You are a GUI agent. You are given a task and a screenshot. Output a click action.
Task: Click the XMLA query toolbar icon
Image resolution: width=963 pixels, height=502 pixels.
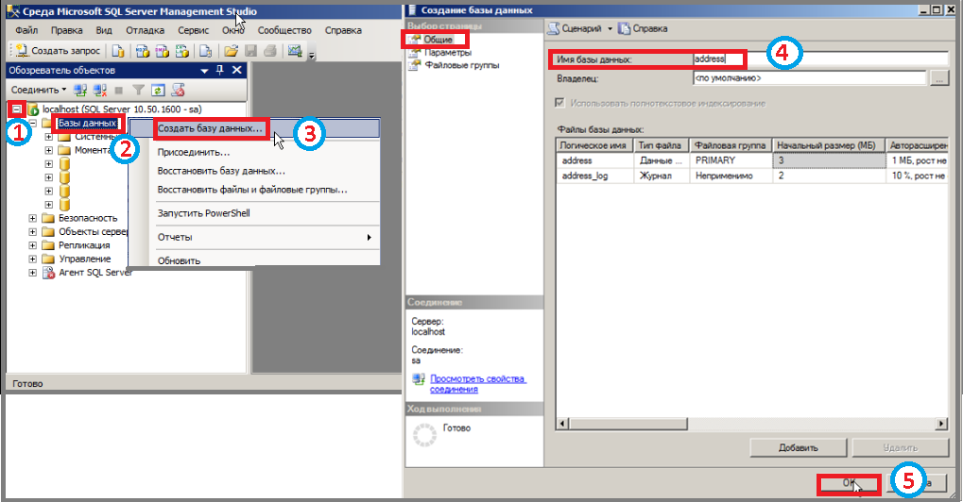(x=182, y=52)
